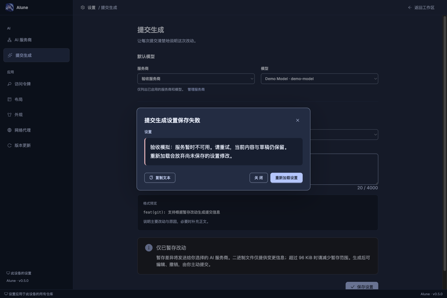This screenshot has height=298, width=447.
Task: Click the text area behind the dialog
Action: [x=344, y=169]
